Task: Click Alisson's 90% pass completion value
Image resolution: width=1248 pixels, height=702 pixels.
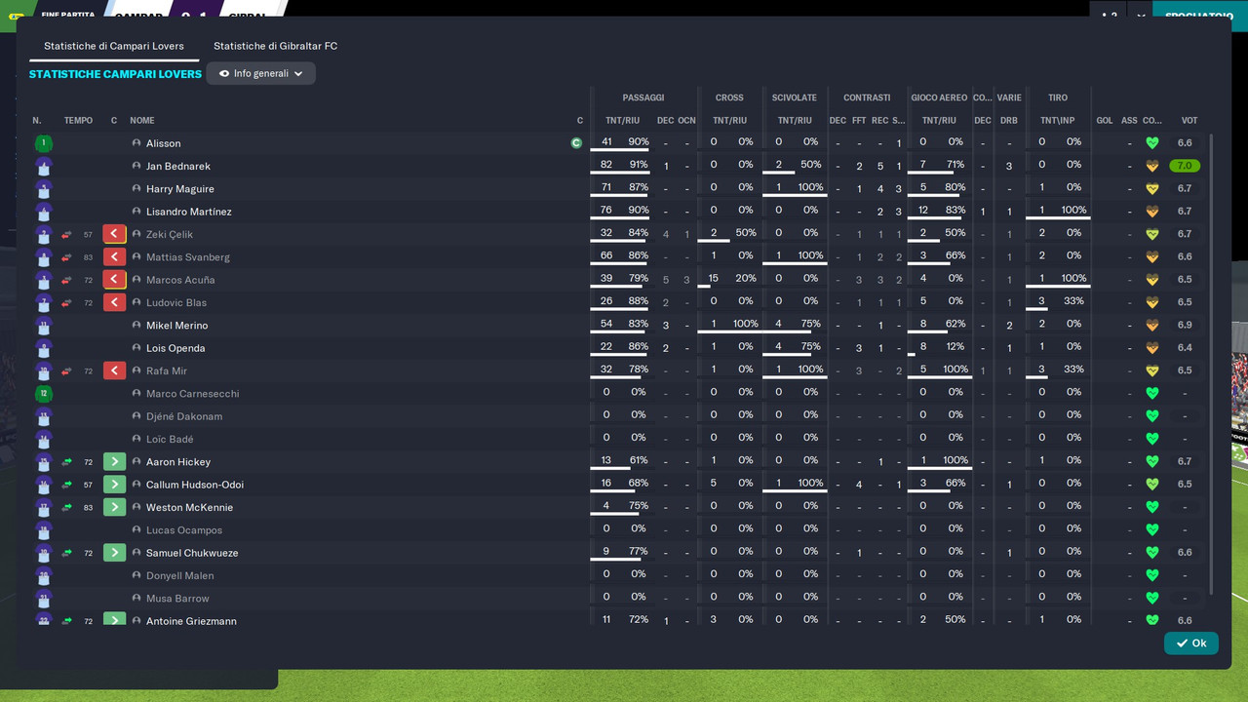Action: (x=639, y=142)
